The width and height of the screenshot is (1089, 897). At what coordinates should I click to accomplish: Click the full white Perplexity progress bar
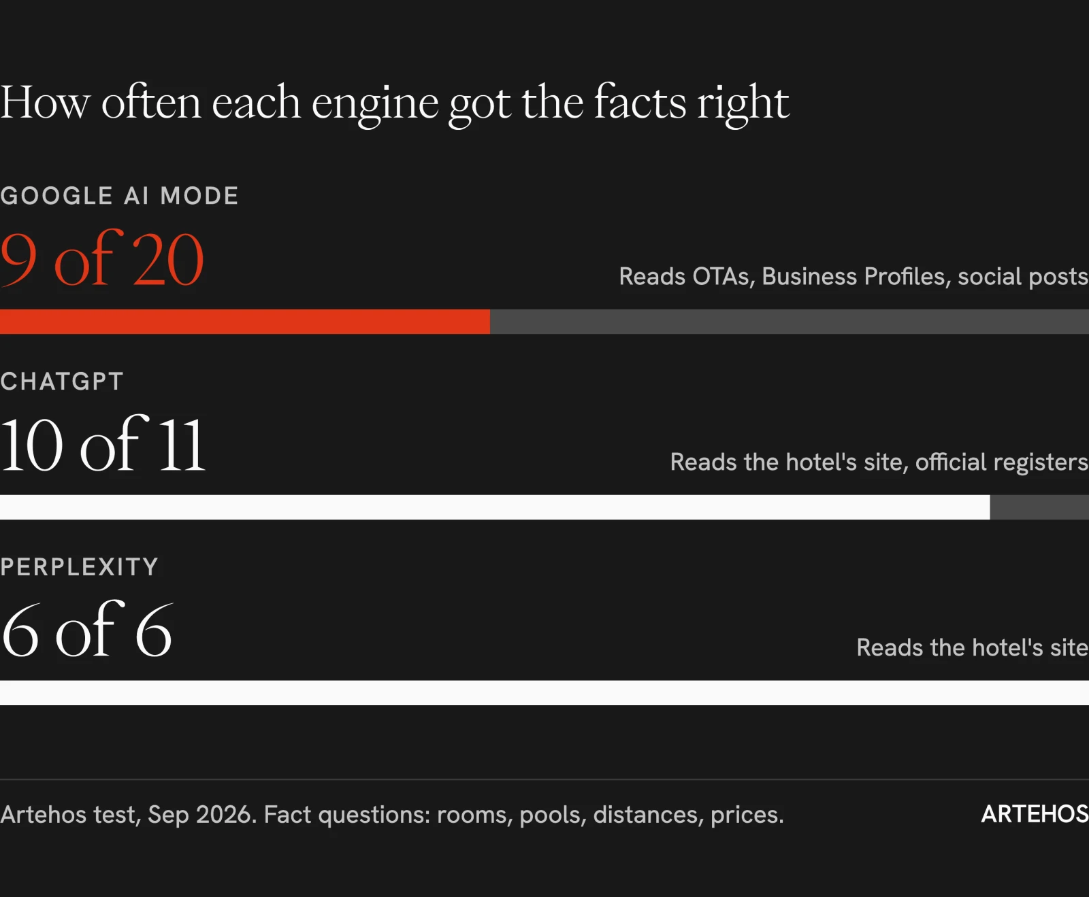[x=544, y=693]
